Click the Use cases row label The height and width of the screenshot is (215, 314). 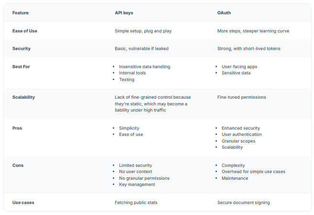pyautogui.click(x=23, y=203)
